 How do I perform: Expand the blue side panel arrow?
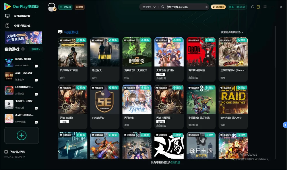point(285,125)
